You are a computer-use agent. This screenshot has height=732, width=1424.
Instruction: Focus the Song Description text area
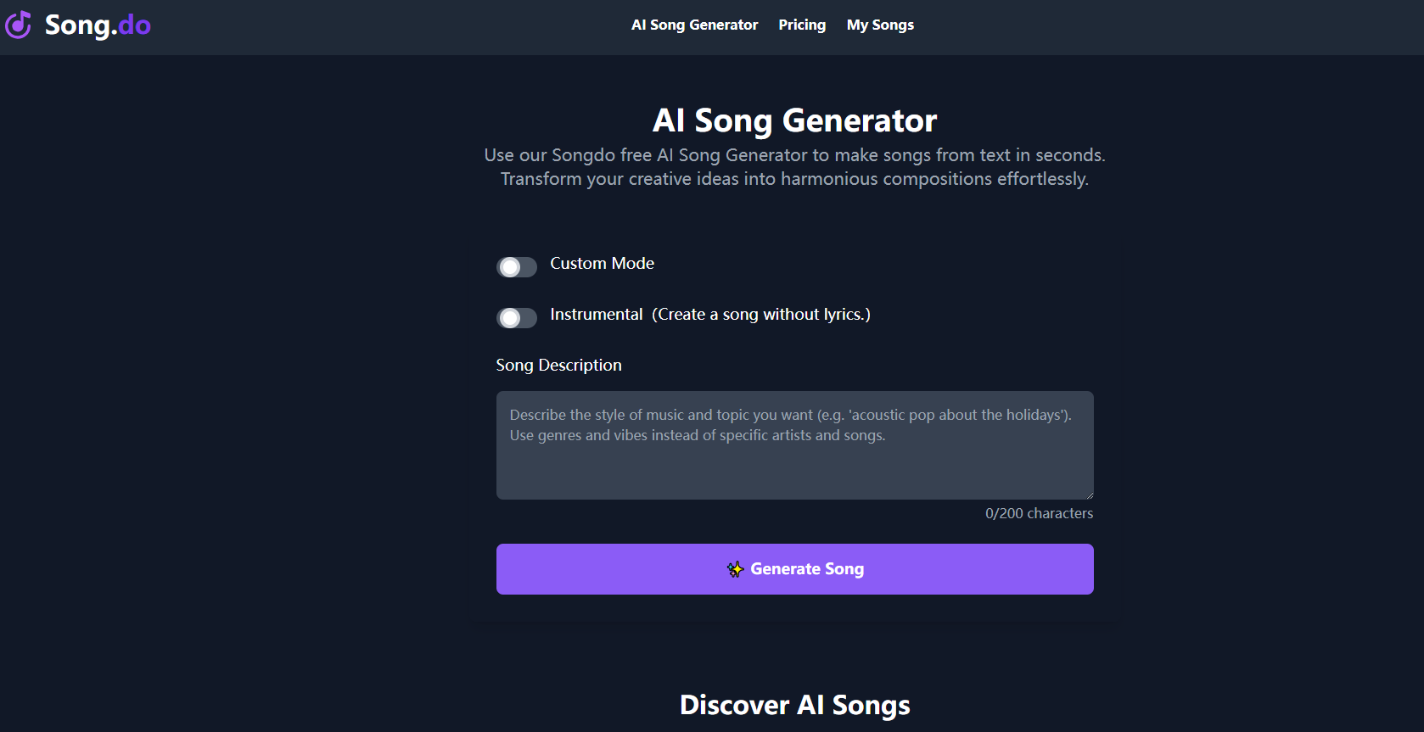(794, 458)
